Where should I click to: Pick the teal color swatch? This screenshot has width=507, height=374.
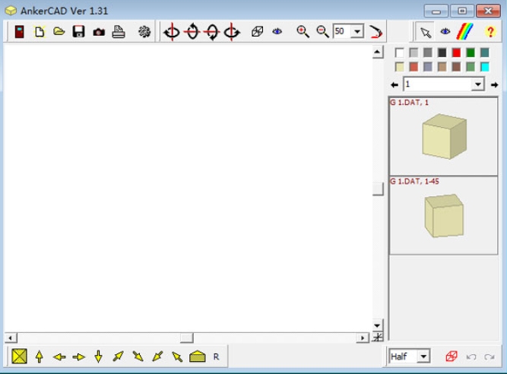(x=485, y=52)
